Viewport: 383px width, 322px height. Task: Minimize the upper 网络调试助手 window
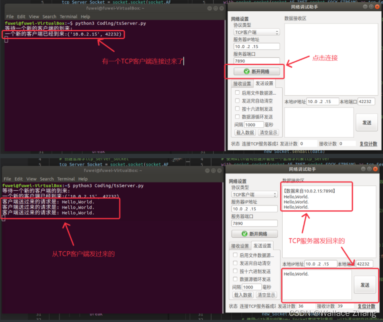pyautogui.click(x=365, y=7)
